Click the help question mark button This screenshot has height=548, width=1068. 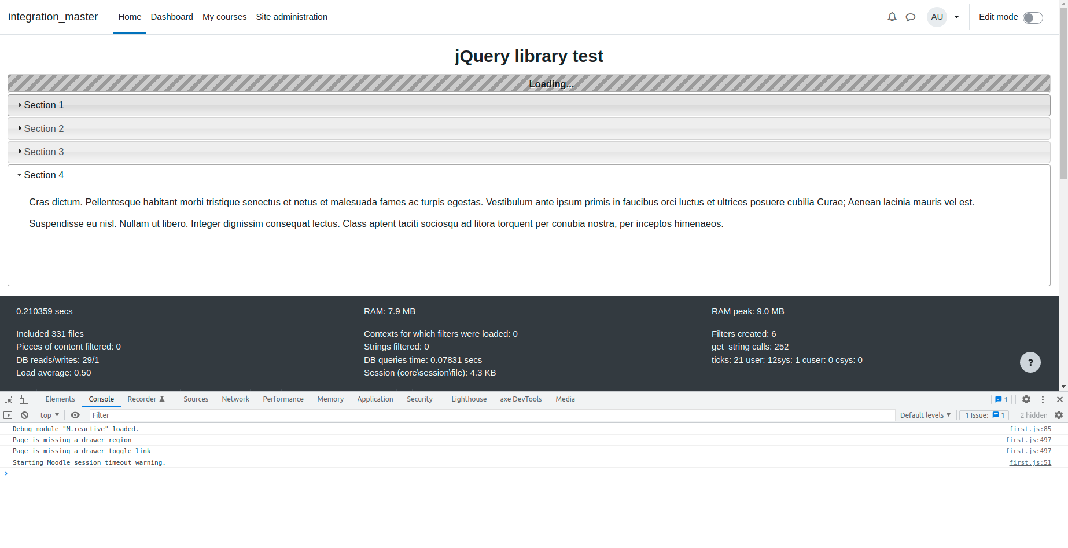pos(1030,362)
